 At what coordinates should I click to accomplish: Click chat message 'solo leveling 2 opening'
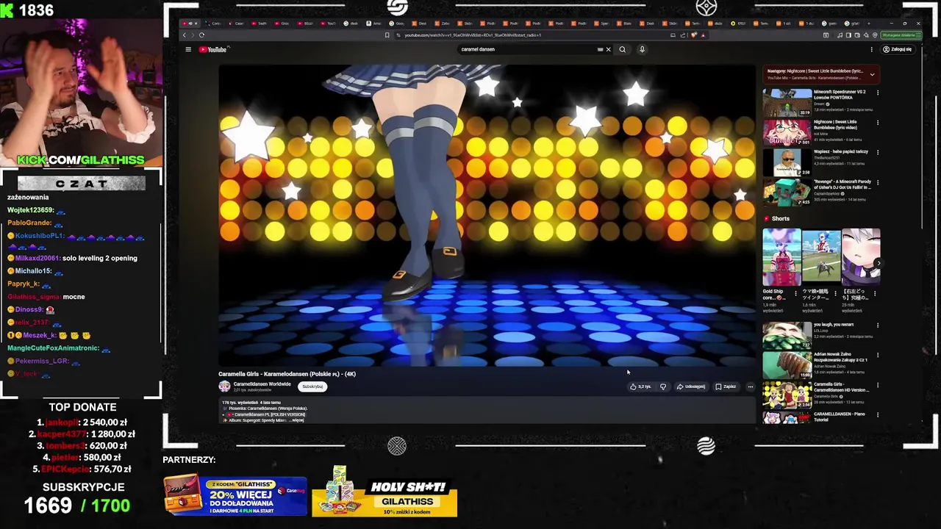pyautogui.click(x=100, y=258)
